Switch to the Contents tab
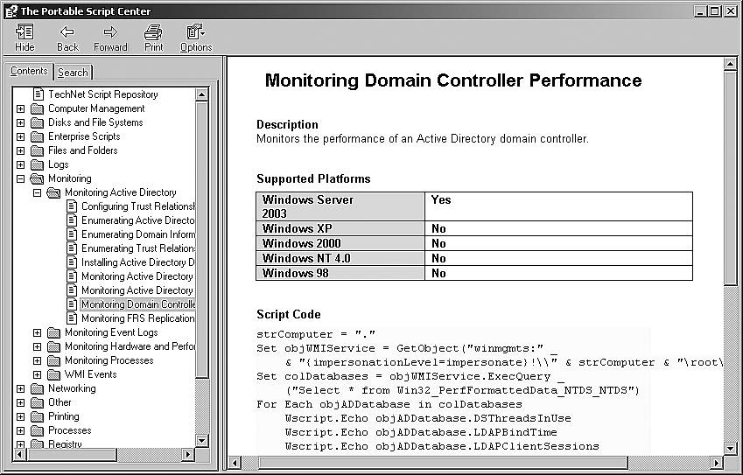The width and height of the screenshot is (743, 475). click(x=29, y=72)
